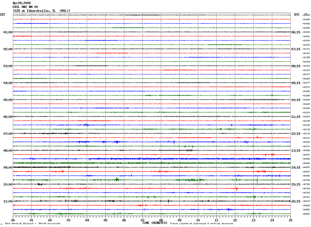Select minute 07 on the time axis
This screenshot has width=311, height=227.
point(142,220)
